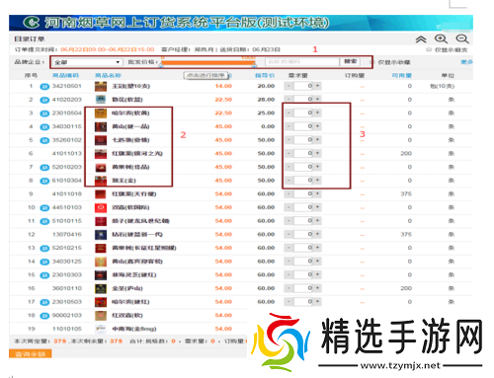Click the orange 批发价格 range bar

(207, 62)
